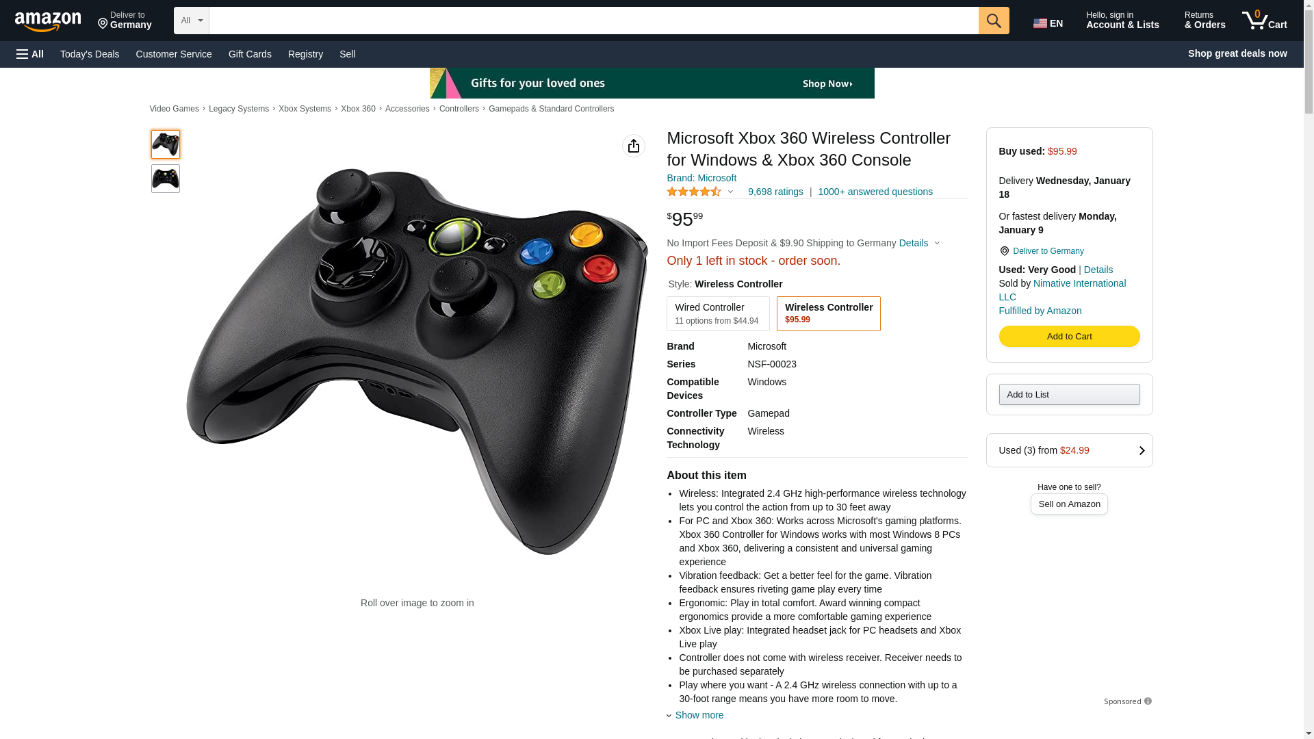This screenshot has height=739, width=1314.
Task: Open the star rating popover
Action: [x=700, y=192]
